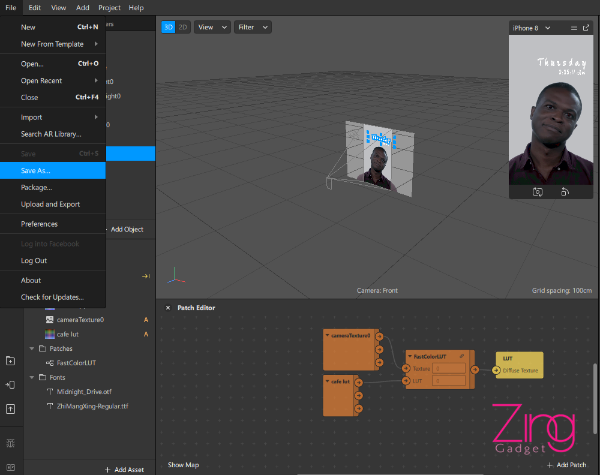Click the link icon on FastColorLUT patch
The image size is (600, 475).
(462, 356)
